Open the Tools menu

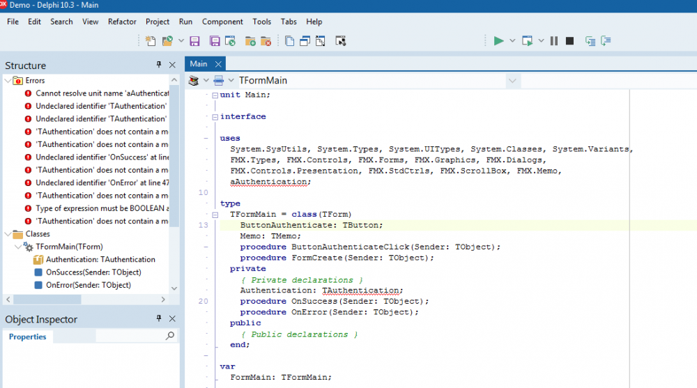click(262, 22)
